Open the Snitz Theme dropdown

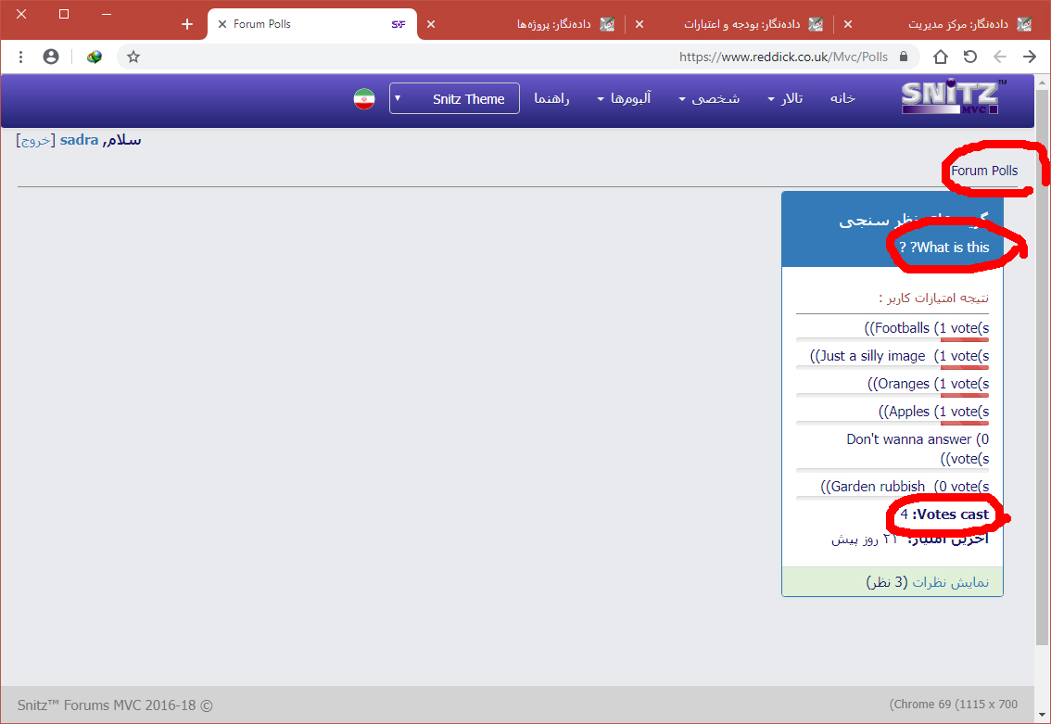pos(454,99)
